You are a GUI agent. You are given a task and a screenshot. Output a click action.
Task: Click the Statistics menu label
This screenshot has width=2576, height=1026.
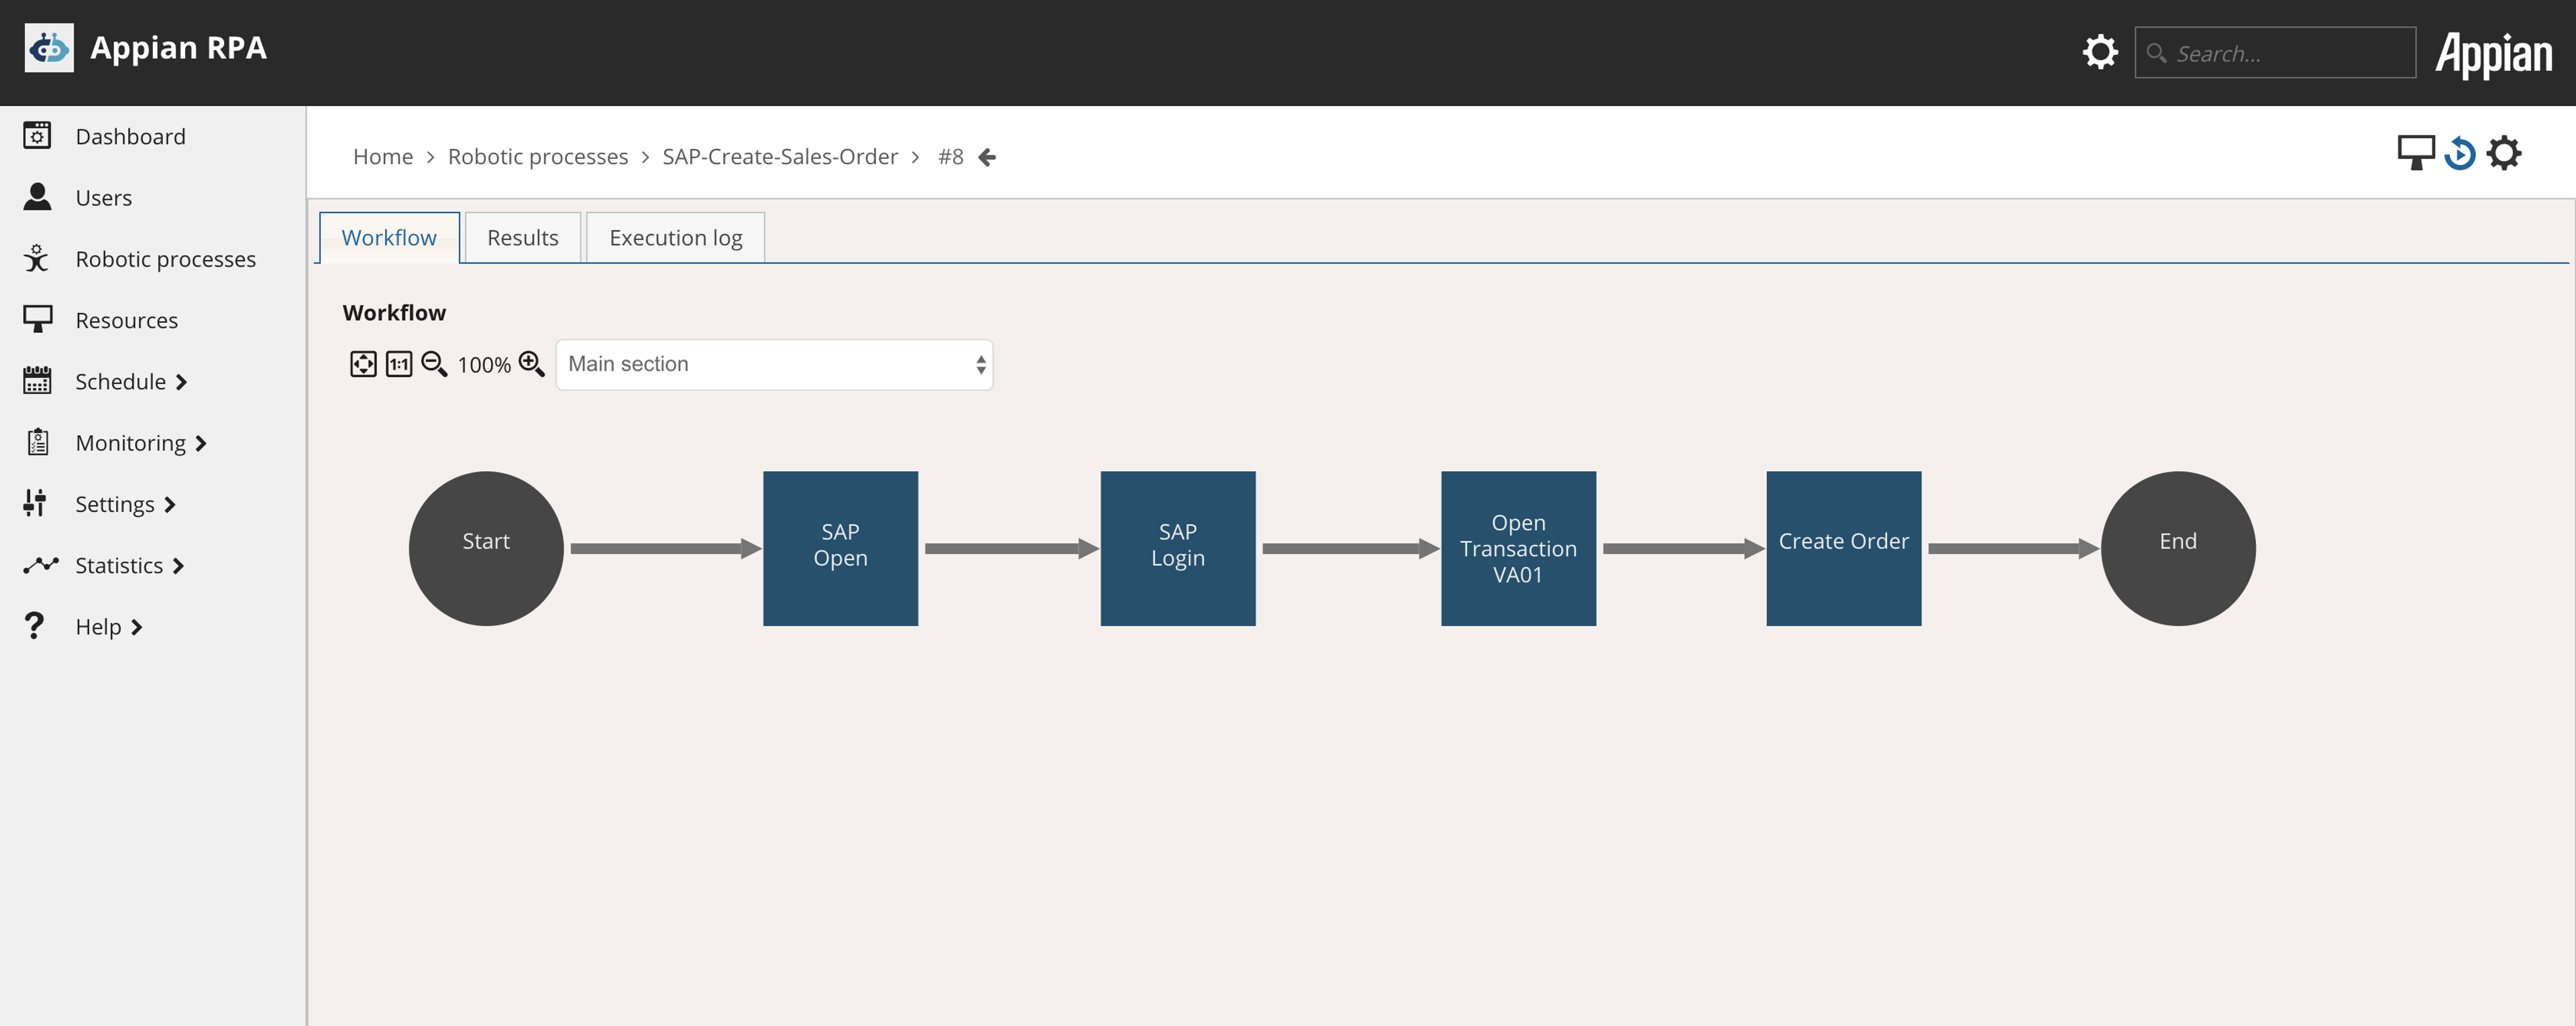pyautogui.click(x=119, y=566)
